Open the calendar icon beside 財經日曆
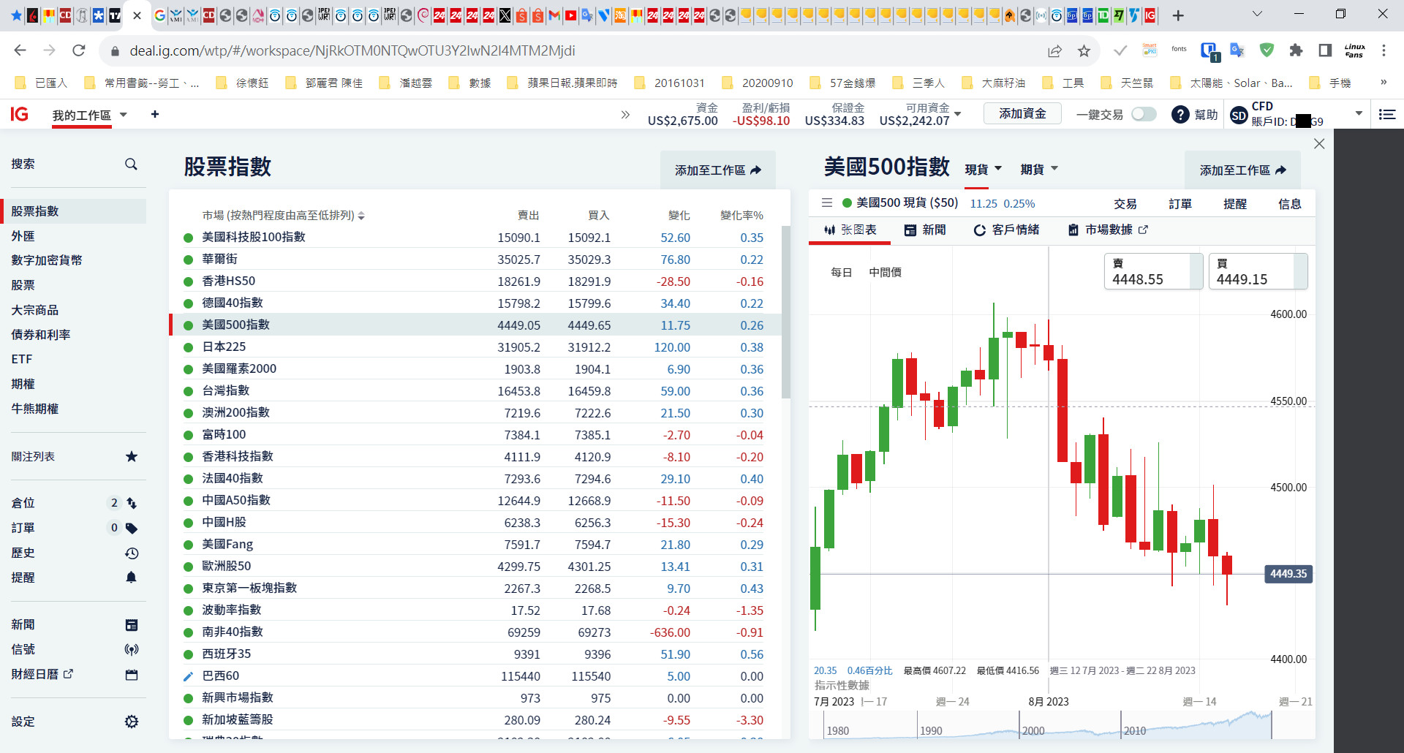Screen dimensions: 1404x753 pos(132,675)
